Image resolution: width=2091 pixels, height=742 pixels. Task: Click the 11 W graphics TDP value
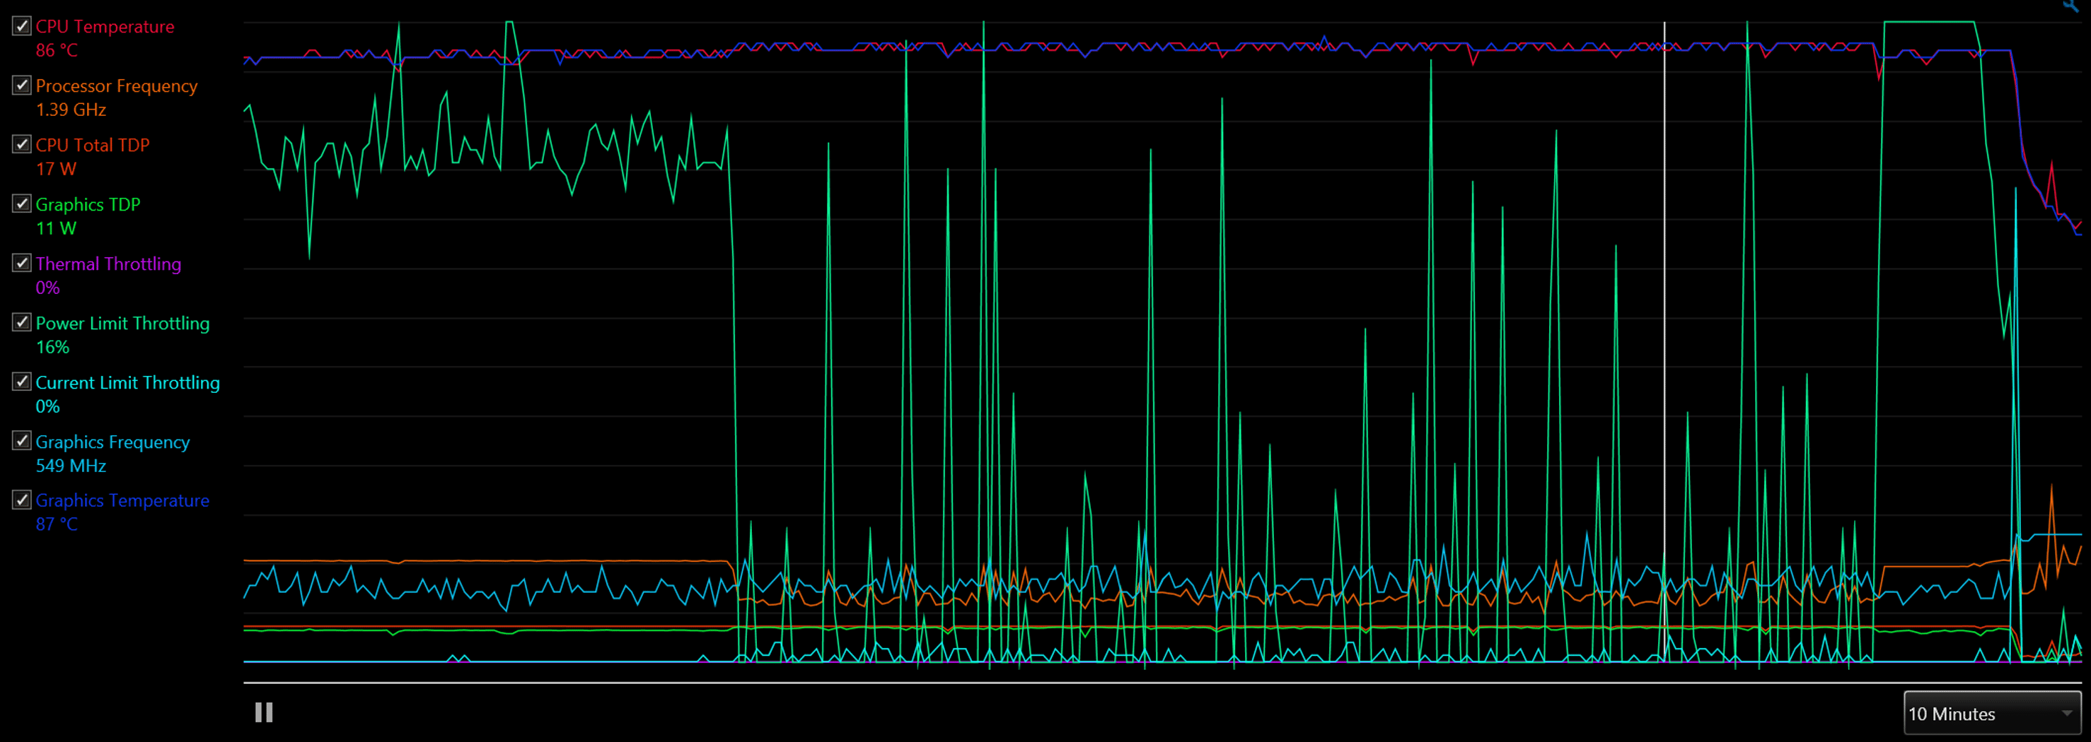pos(56,228)
